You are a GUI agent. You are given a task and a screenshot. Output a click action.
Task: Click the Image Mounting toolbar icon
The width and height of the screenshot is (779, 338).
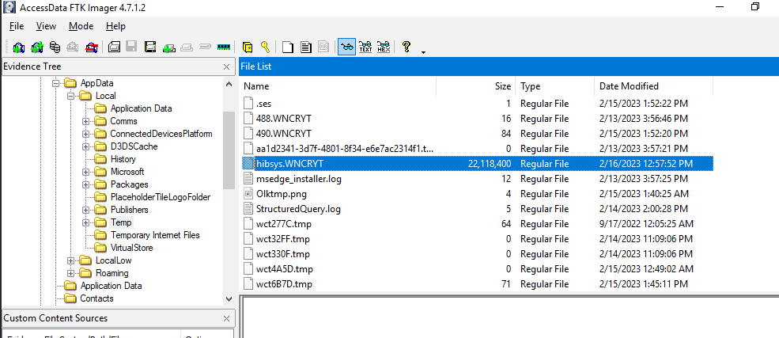[x=55, y=47]
